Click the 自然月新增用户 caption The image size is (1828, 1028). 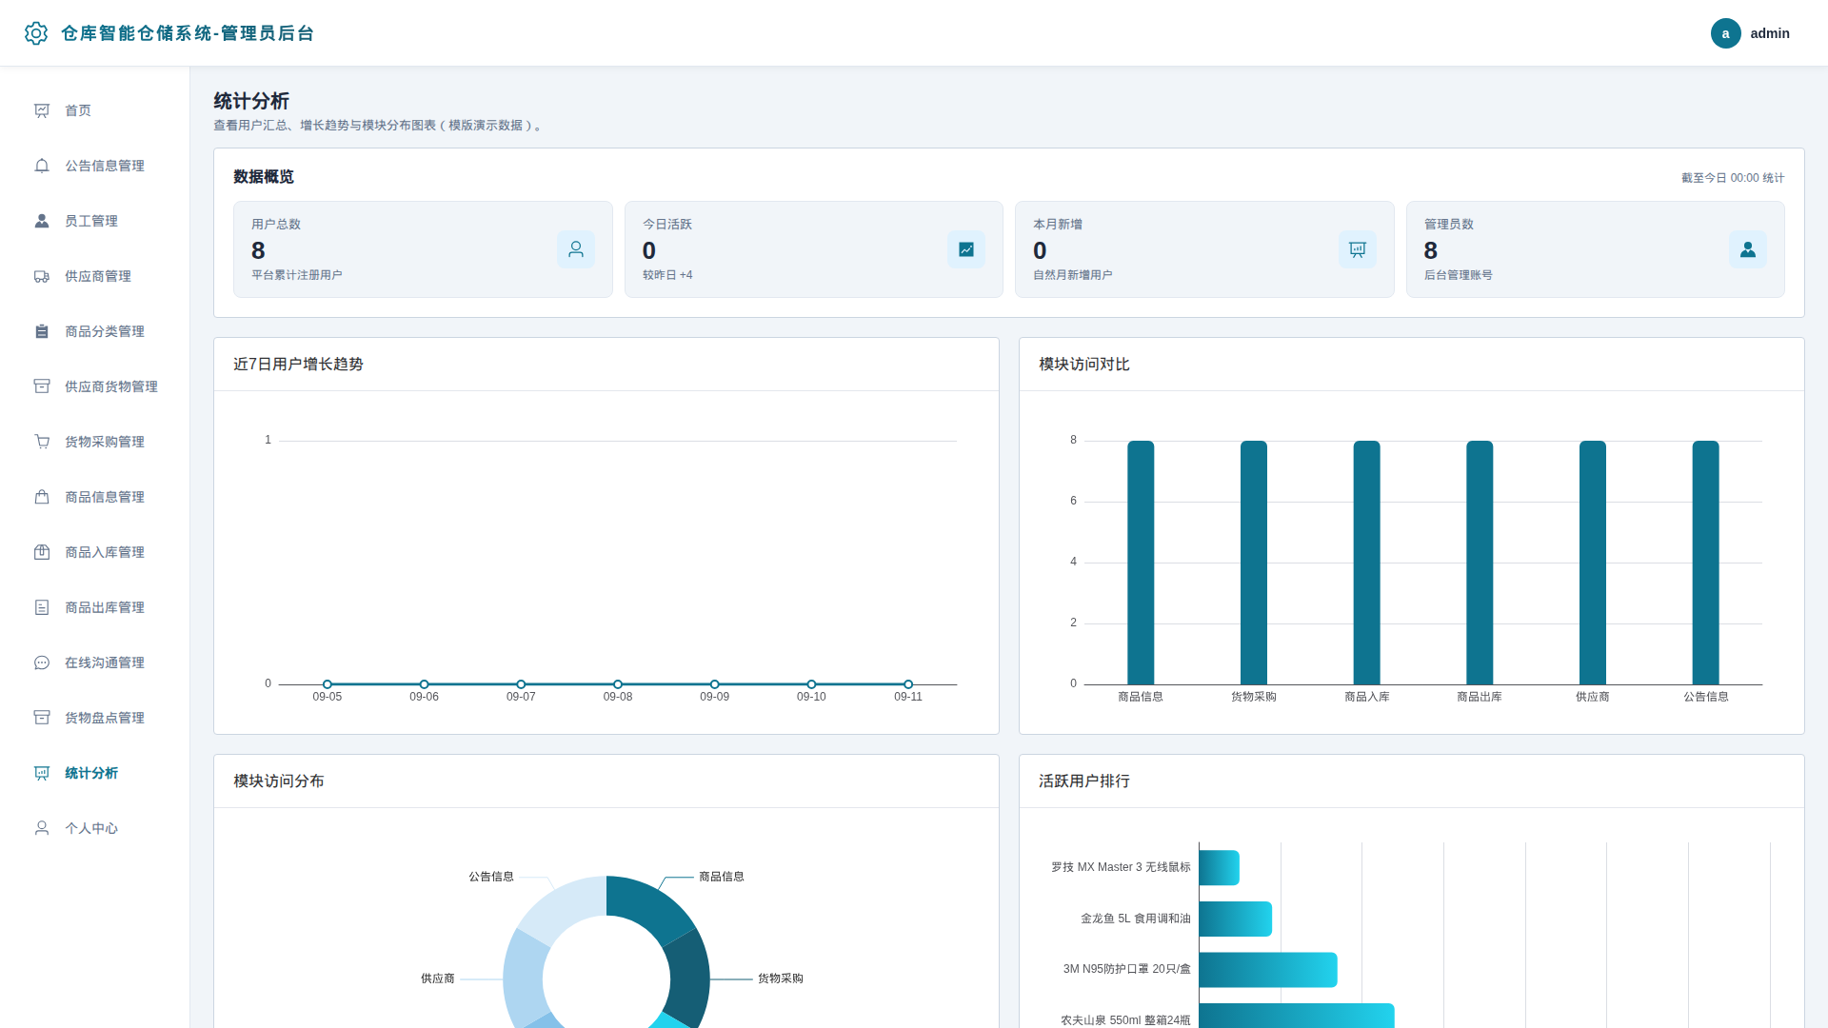pos(1073,275)
